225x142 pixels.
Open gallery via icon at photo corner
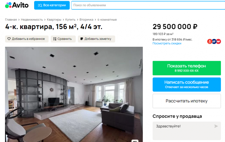pos(135,141)
